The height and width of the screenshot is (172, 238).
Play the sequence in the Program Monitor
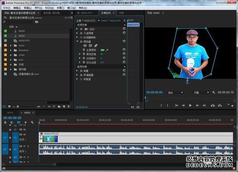pos(190,105)
